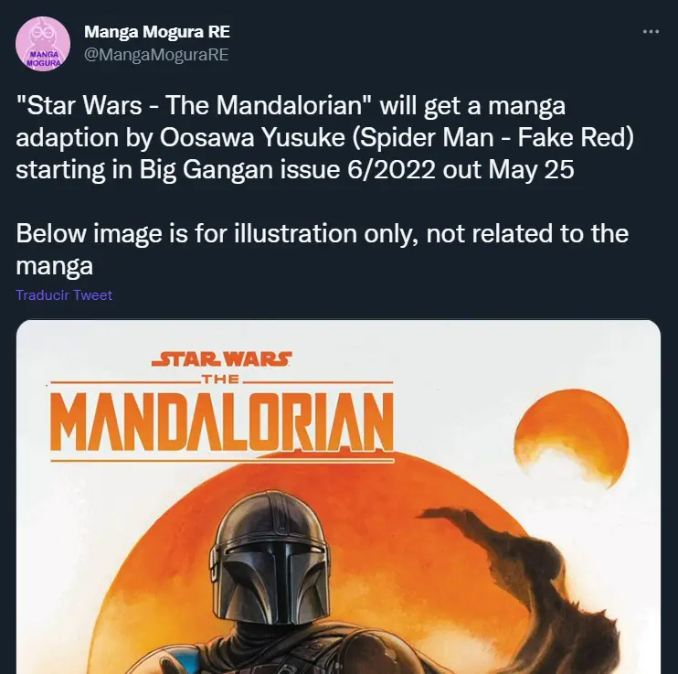Image resolution: width=678 pixels, height=674 pixels.
Task: Click the @MangaMoguraRE handle
Action: tap(156, 55)
